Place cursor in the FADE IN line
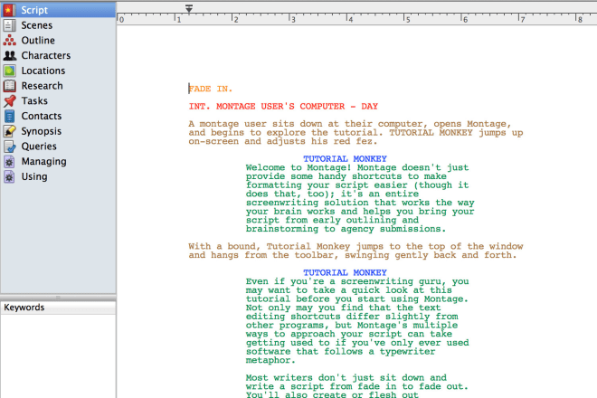Screen dimensions: 597x398 coord(210,89)
